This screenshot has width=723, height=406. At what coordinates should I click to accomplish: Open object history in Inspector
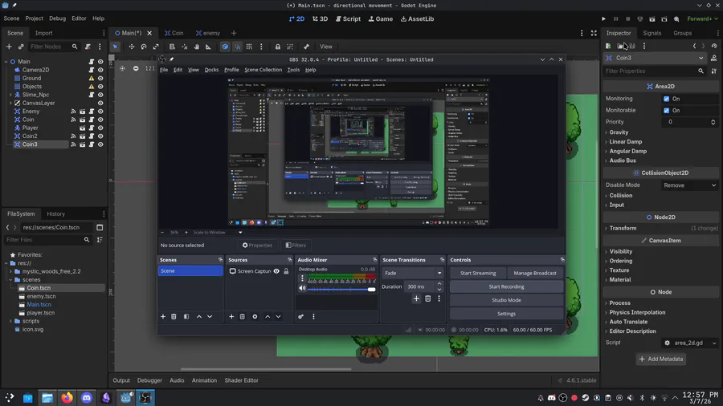[713, 46]
